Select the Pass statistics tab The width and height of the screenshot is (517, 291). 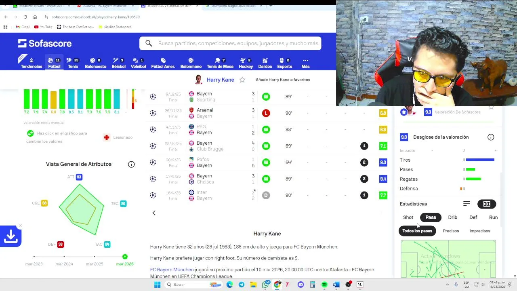[x=431, y=217]
